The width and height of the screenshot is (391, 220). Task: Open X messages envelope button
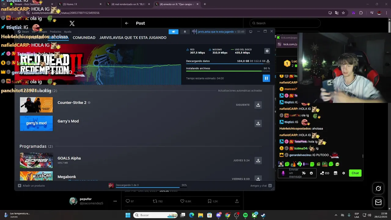pyautogui.click(x=378, y=202)
